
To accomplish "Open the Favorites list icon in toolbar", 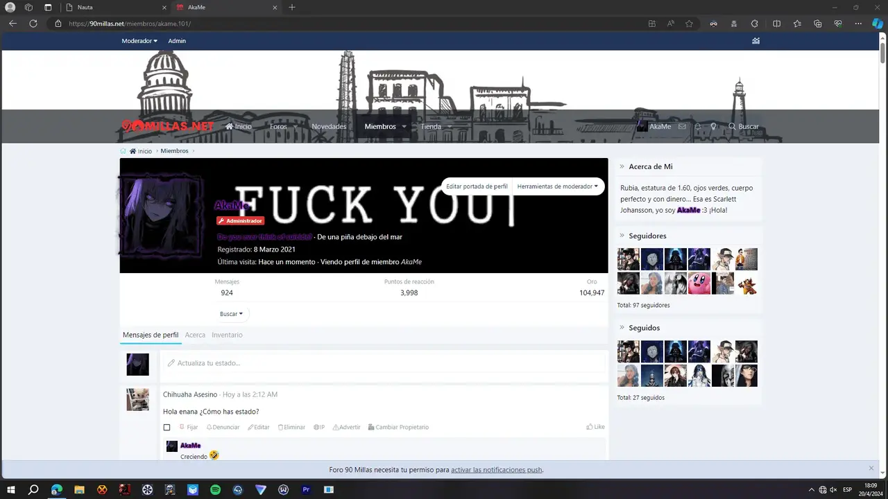I will pos(797,24).
